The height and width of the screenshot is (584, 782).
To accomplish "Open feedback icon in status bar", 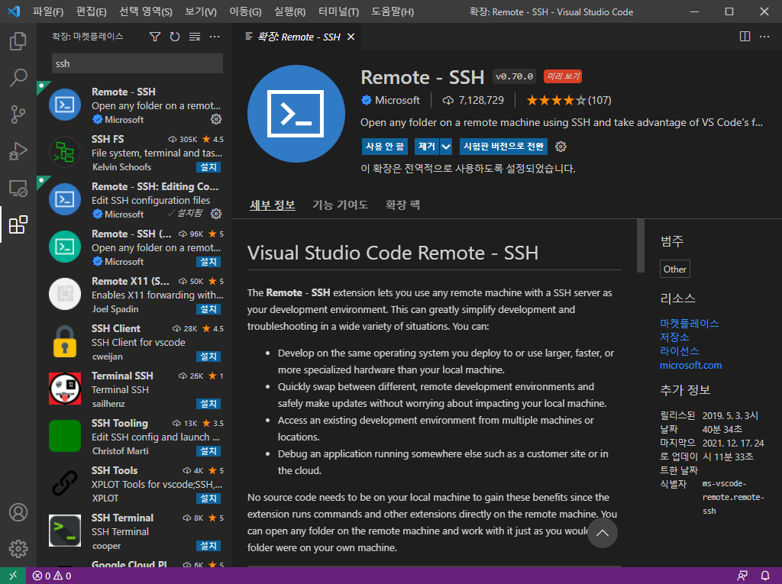I will tap(742, 576).
